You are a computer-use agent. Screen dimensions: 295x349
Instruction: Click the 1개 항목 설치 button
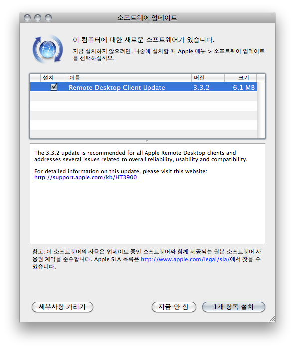point(233,307)
